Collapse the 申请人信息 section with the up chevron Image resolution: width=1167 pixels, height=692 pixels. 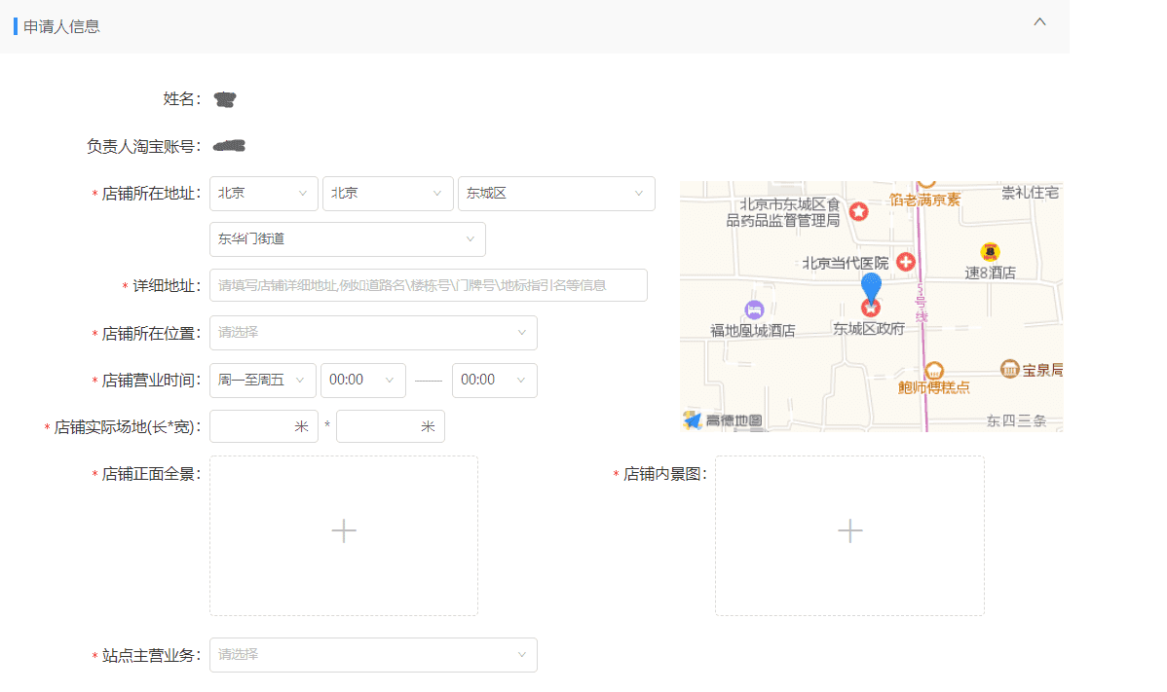coord(1039,22)
